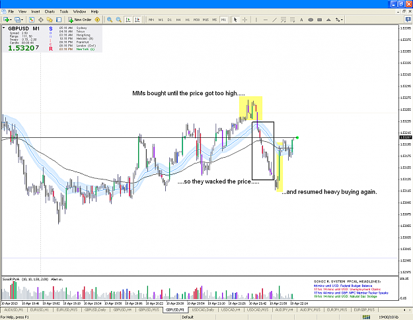413x320 pixels.
Task: Open the Terminal panel icon
Action: coord(59,20)
